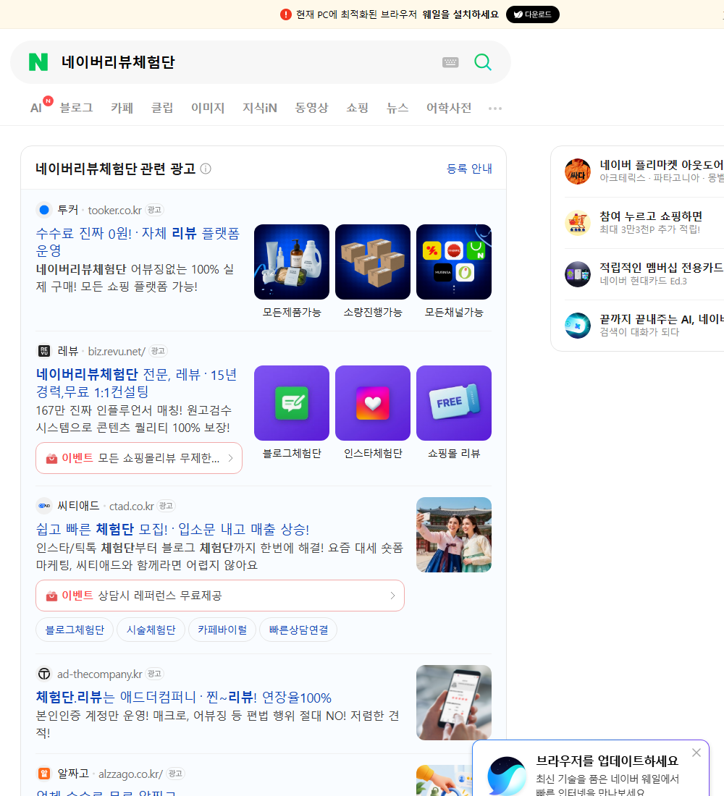Open the 네이버리뷰체험단 전문, 레뷰 headline
The image size is (724, 796).
click(136, 383)
